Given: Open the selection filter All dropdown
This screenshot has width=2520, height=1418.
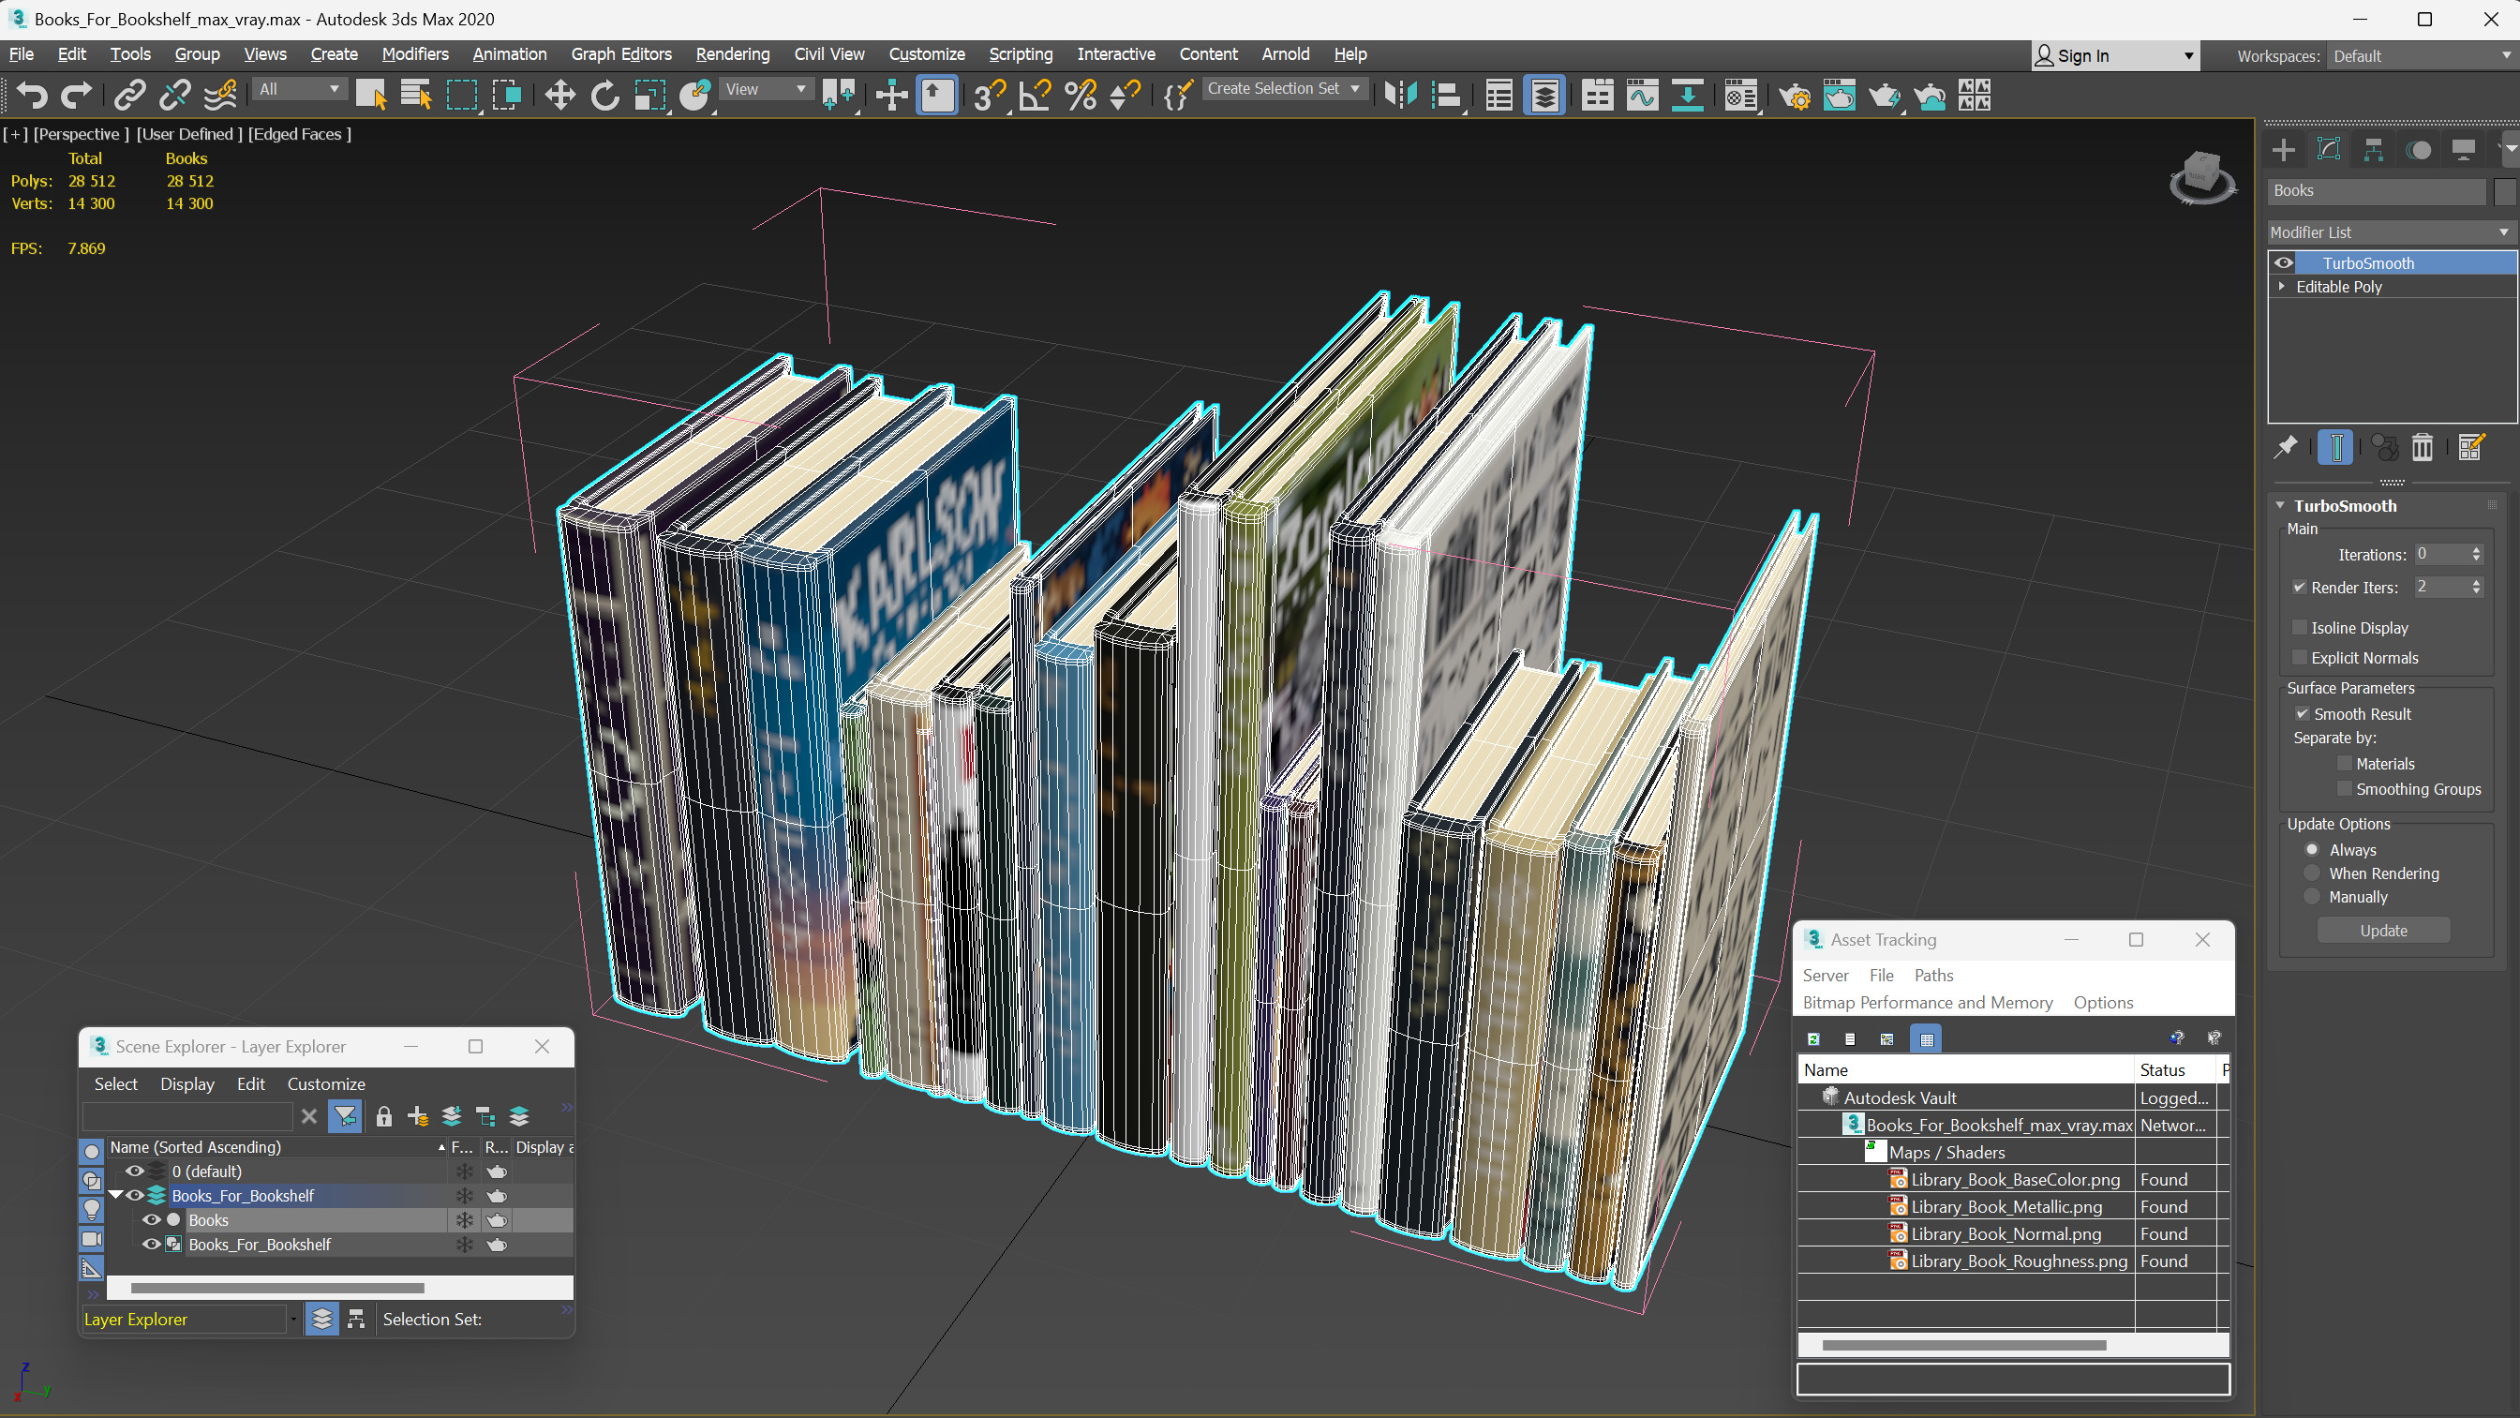Looking at the screenshot, I should click(x=299, y=89).
